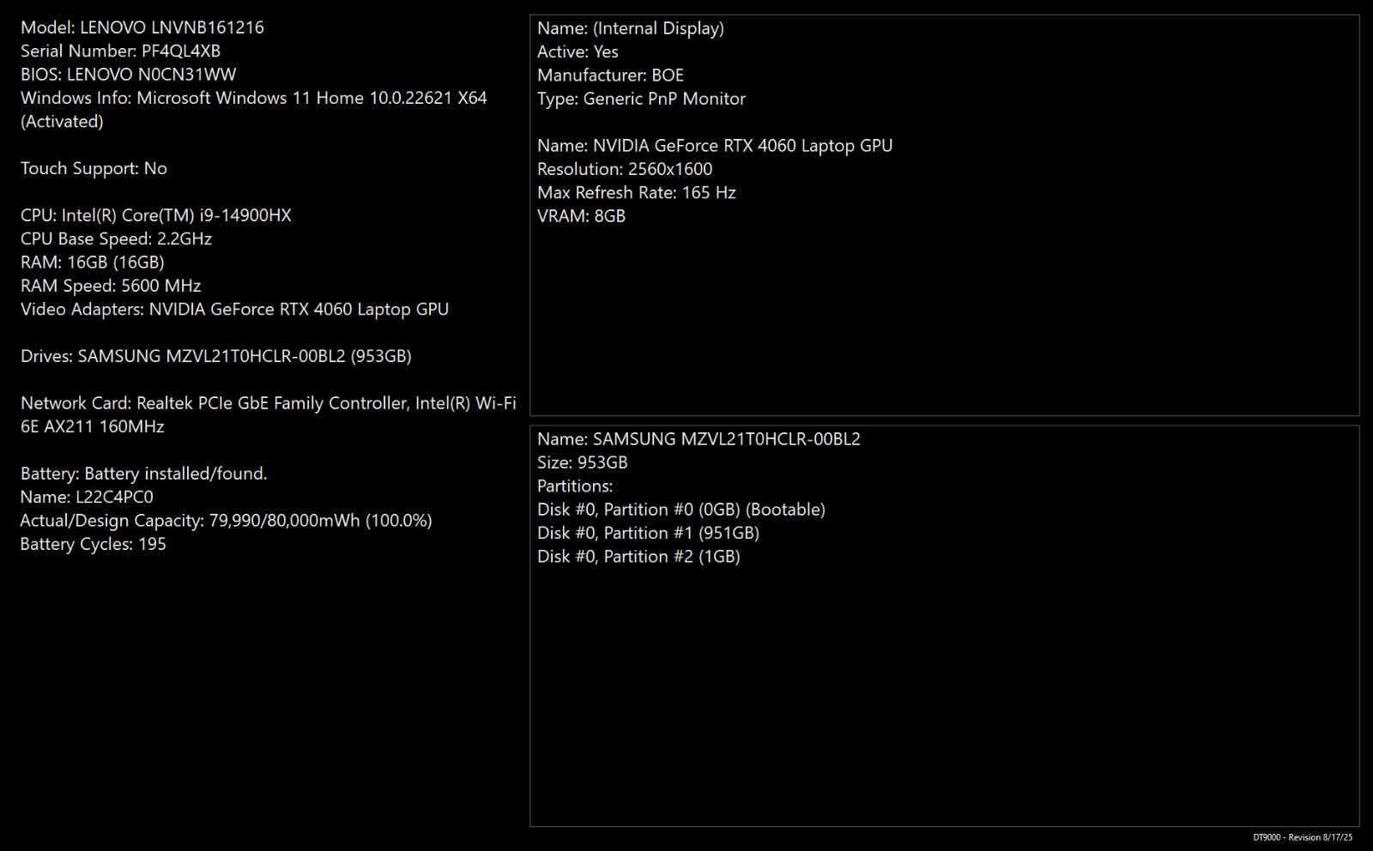
Task: Select the Resolution: 2560x1600 line
Action: click(625, 169)
